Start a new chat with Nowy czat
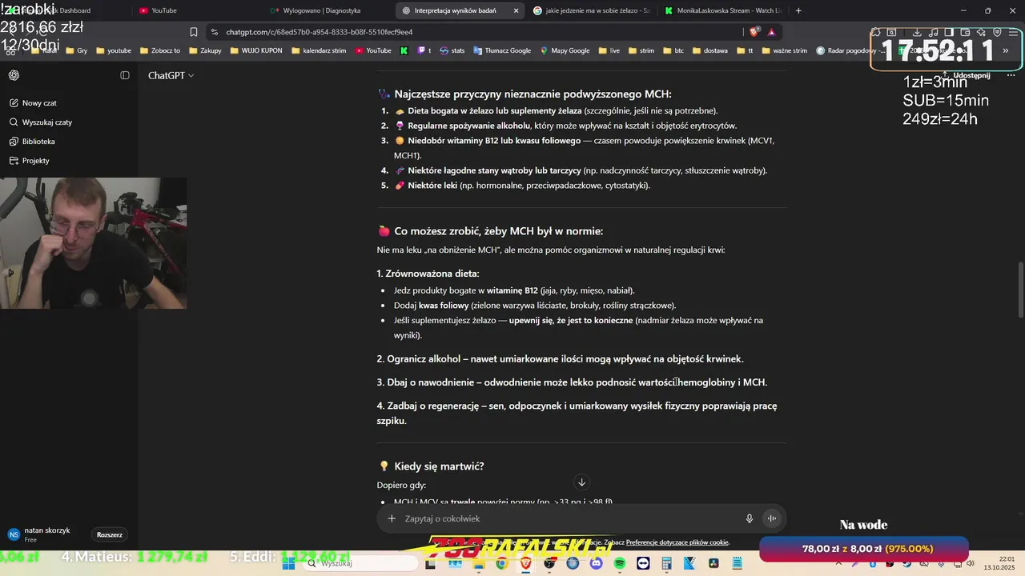This screenshot has width=1025, height=576. pos(39,103)
